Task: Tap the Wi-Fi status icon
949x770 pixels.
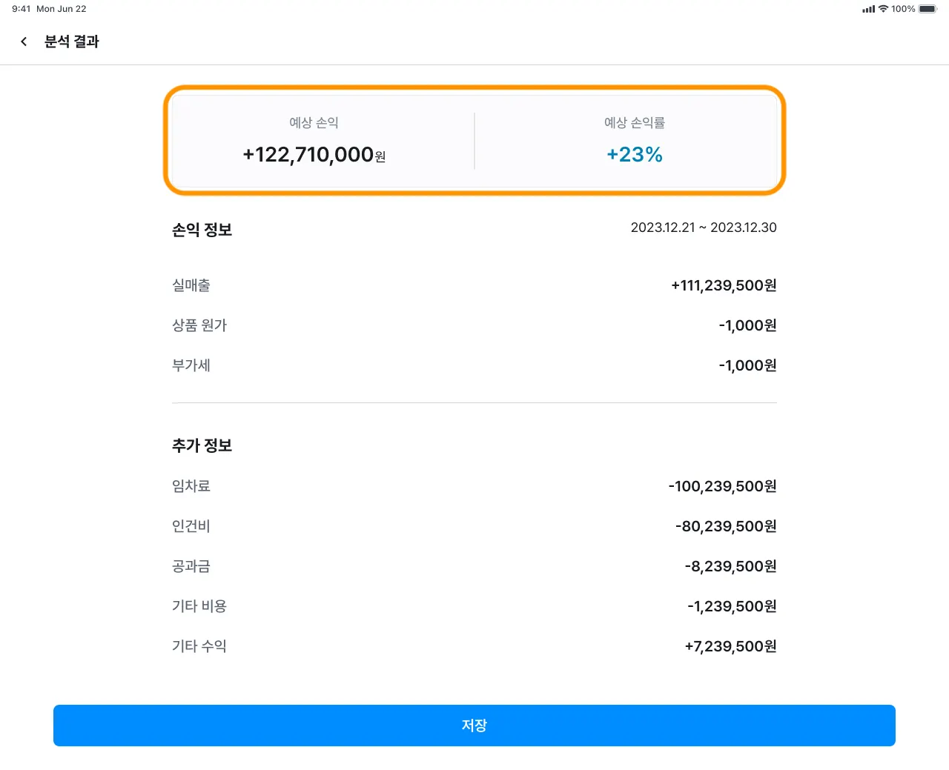Action: pos(883,9)
